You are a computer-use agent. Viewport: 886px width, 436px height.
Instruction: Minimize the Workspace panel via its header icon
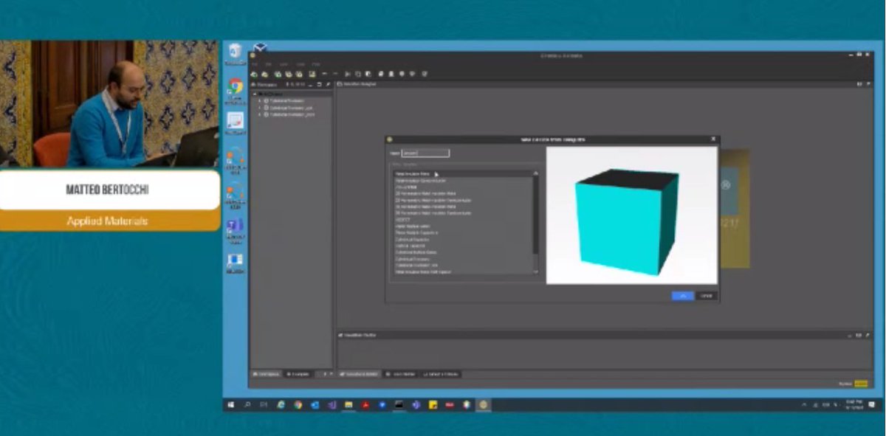310,84
